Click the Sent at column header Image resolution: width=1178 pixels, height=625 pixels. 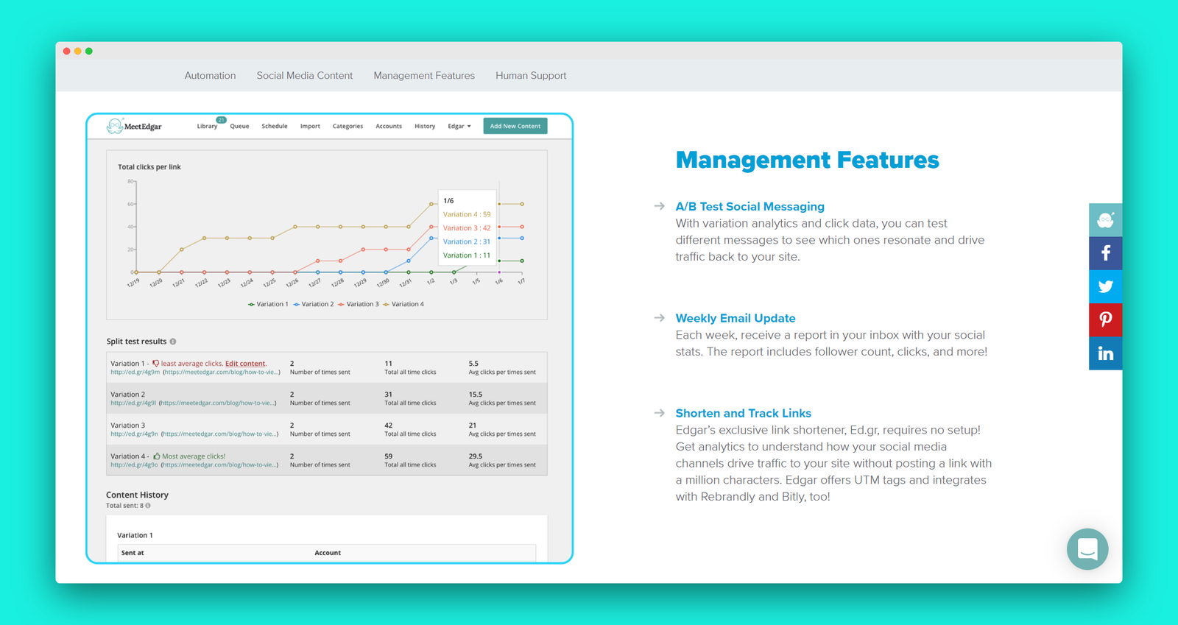(133, 553)
